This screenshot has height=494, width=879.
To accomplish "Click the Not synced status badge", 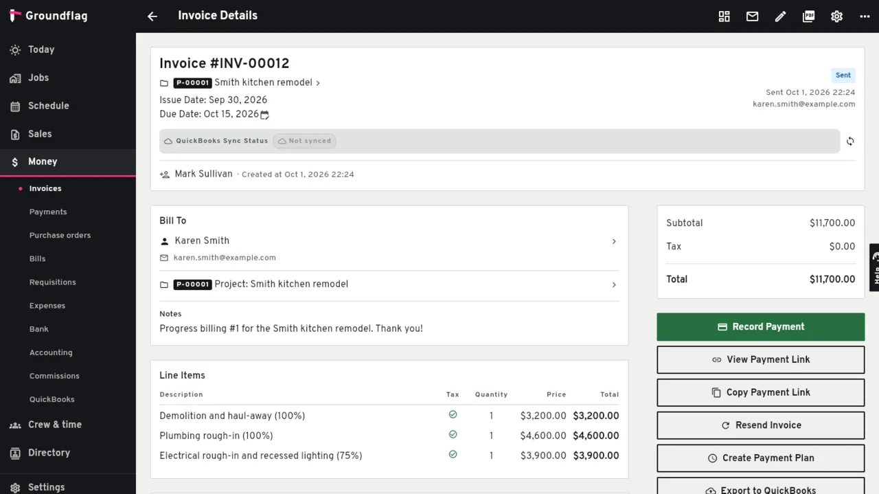I will click(304, 141).
